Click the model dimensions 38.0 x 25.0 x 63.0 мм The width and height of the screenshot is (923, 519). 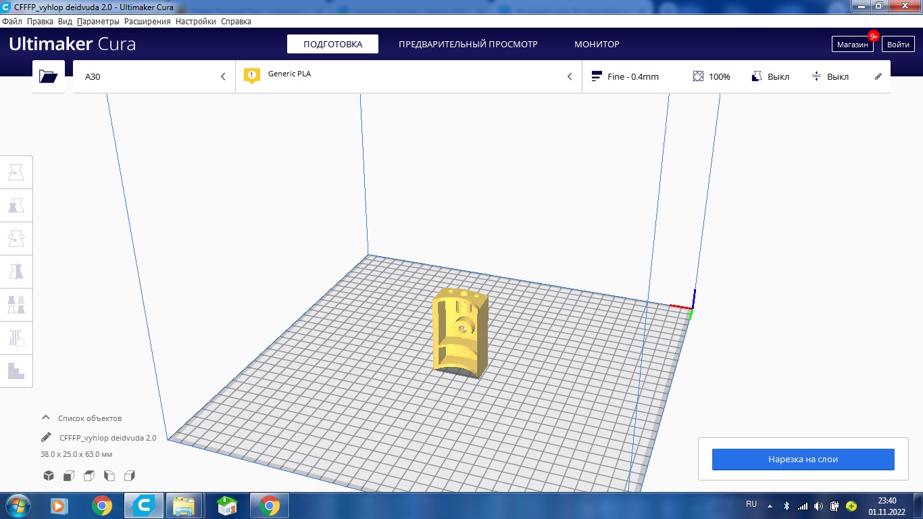[x=76, y=454]
